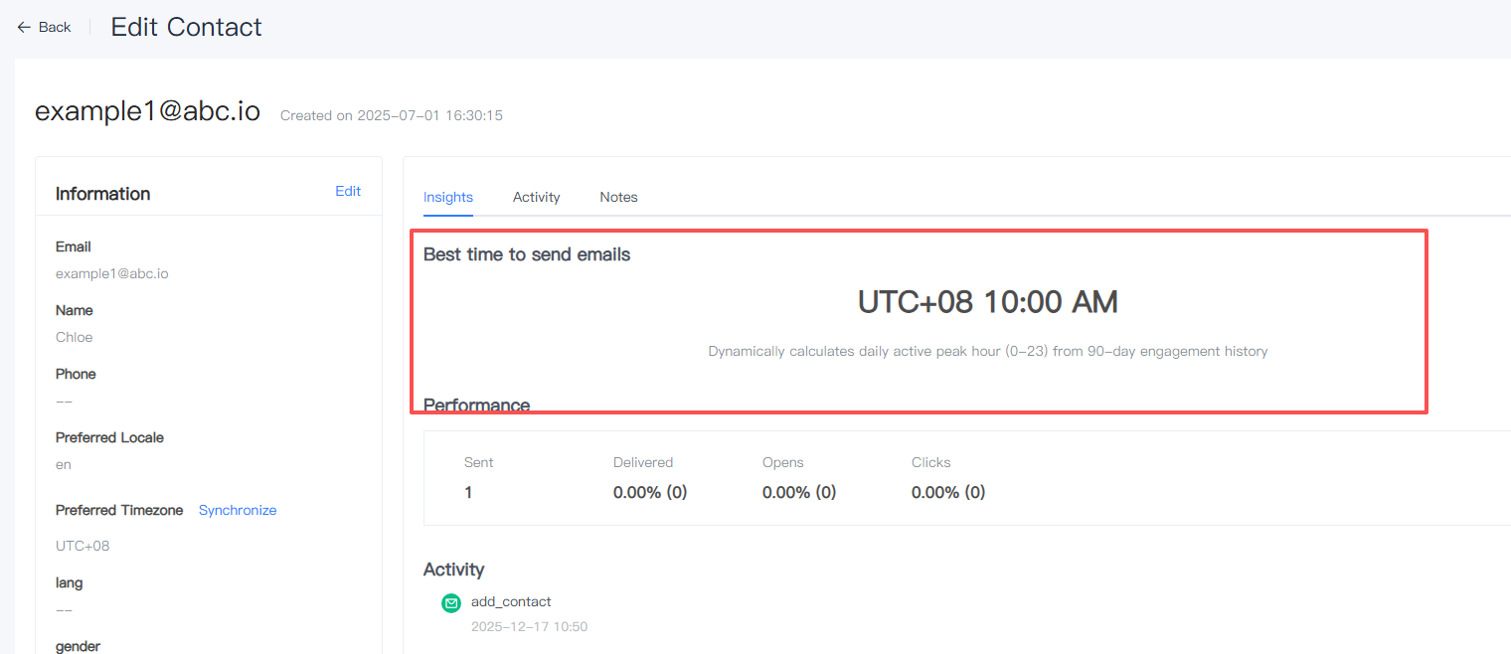Click the Opens 0.00% (0) statistic
The width and height of the screenshot is (1511, 654).
pyautogui.click(x=799, y=492)
